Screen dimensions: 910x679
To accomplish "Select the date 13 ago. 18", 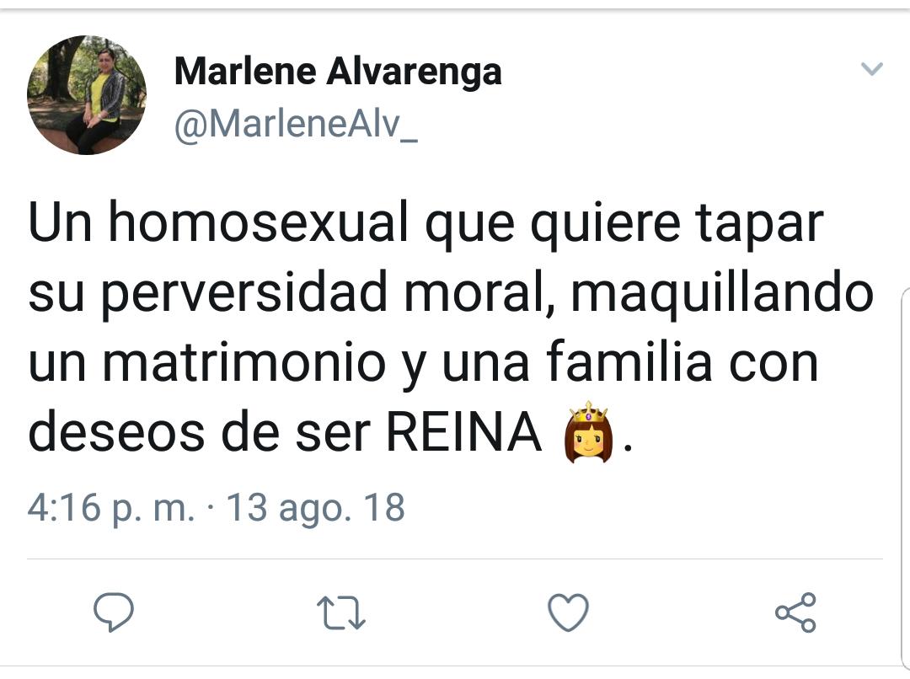I will click(x=316, y=509).
